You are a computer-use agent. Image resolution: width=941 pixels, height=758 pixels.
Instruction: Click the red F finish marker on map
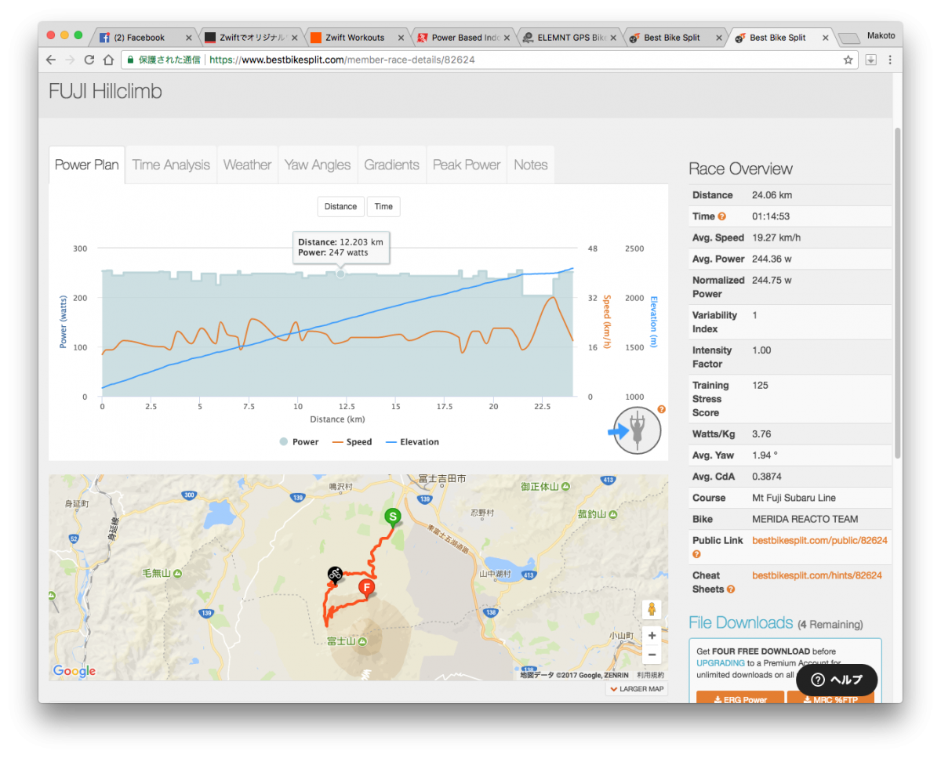[366, 588]
